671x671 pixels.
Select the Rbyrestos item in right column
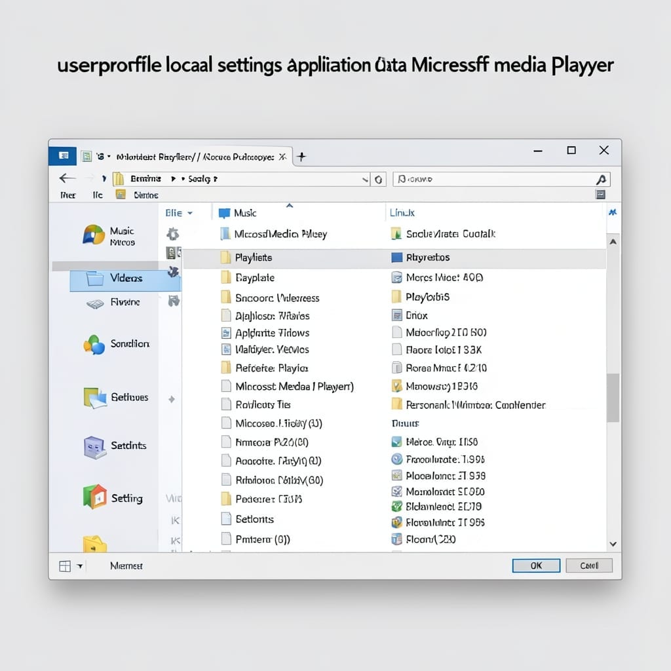coord(420,257)
